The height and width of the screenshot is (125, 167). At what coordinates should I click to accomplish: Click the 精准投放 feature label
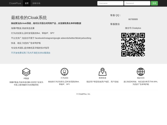tap(103, 78)
